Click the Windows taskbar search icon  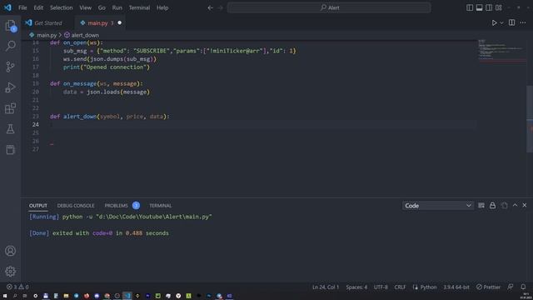point(15,296)
